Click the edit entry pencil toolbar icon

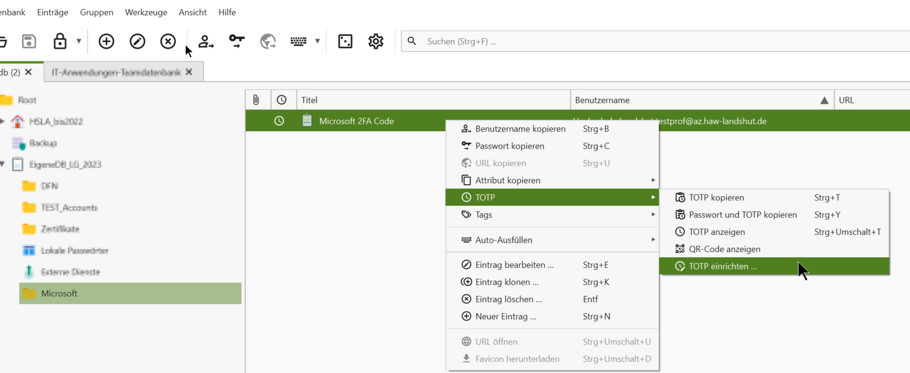pyautogui.click(x=137, y=41)
